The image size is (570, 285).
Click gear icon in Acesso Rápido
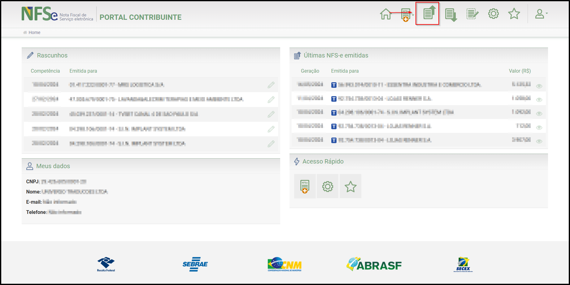(328, 186)
